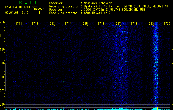
Task: Click the 'meteor' counter label
Action: click(39, 9)
